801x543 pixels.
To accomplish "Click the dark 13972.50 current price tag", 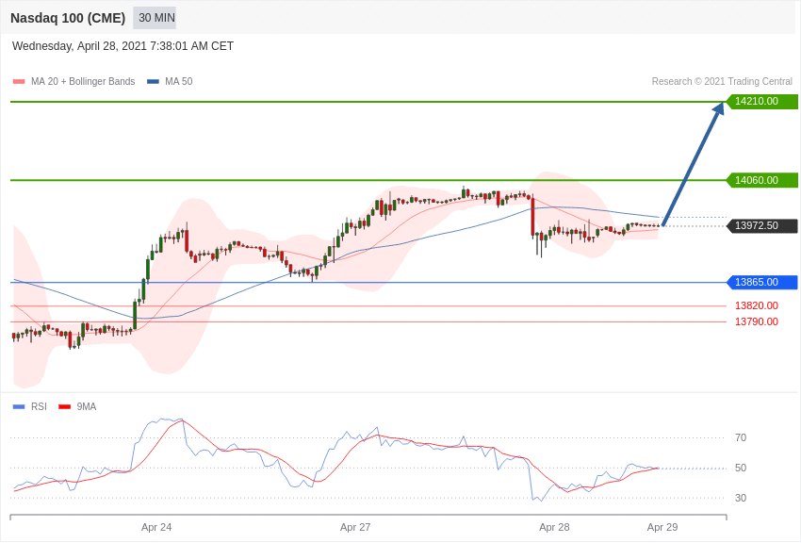I will coord(761,226).
